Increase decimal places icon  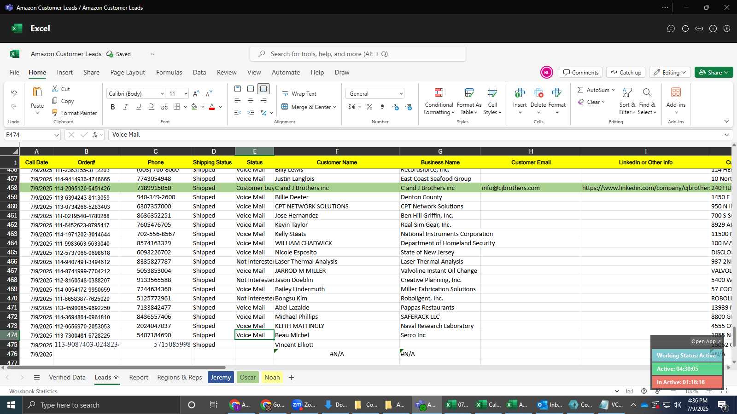(x=396, y=107)
